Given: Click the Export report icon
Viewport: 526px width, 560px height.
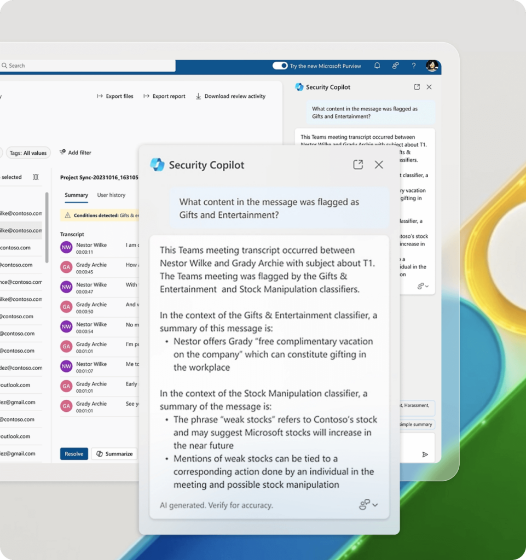Looking at the screenshot, I should 146,96.
